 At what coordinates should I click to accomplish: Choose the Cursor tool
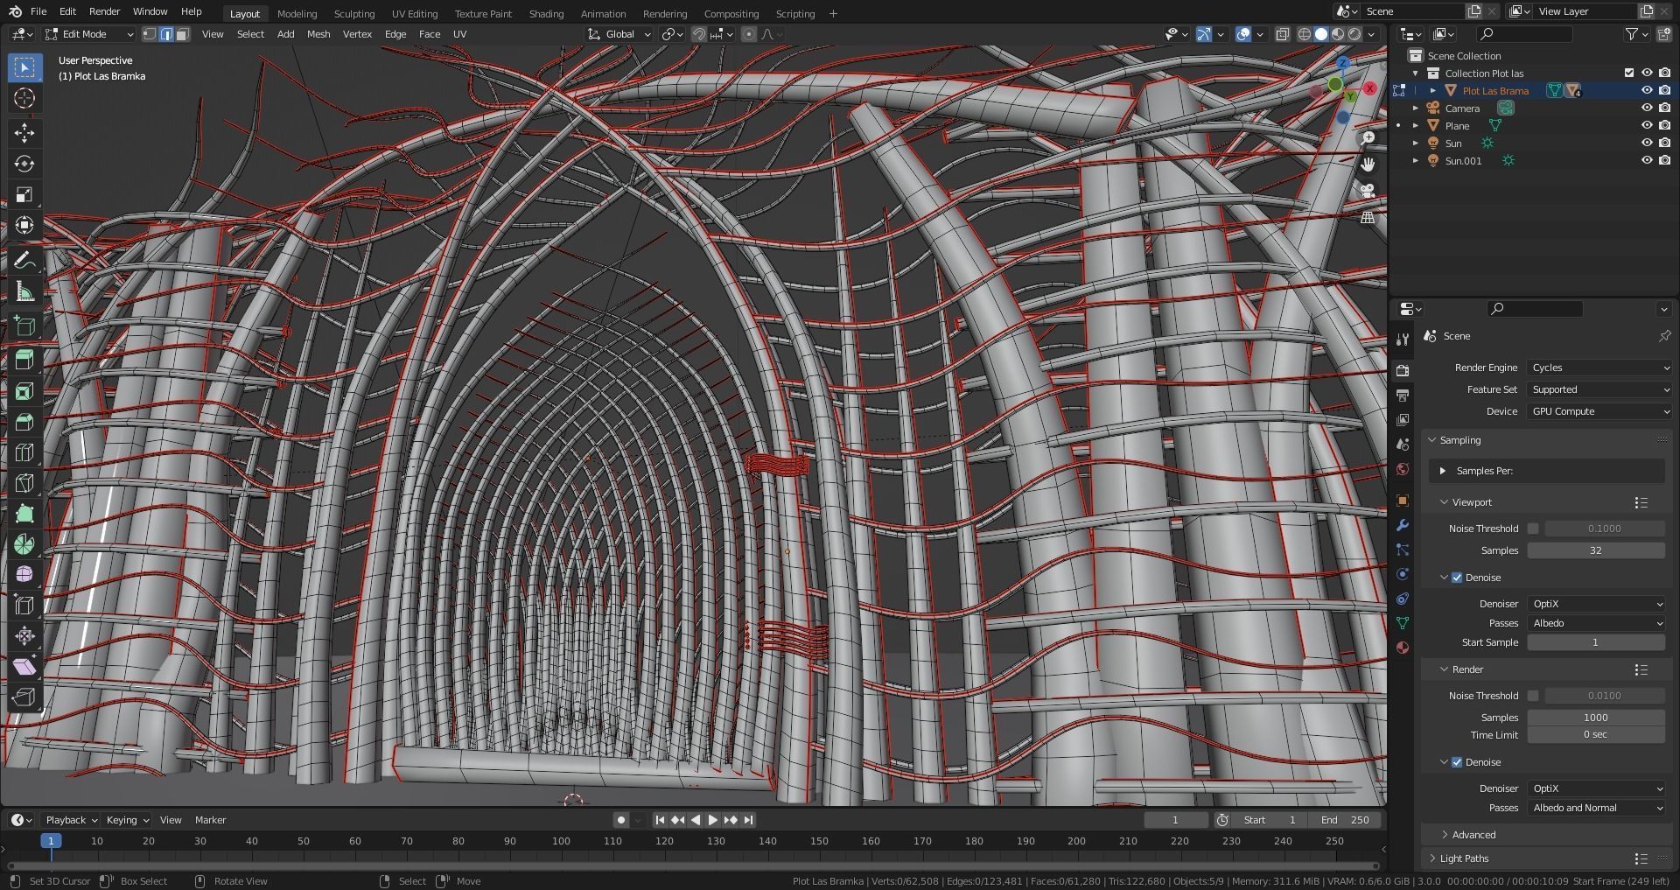tap(24, 98)
